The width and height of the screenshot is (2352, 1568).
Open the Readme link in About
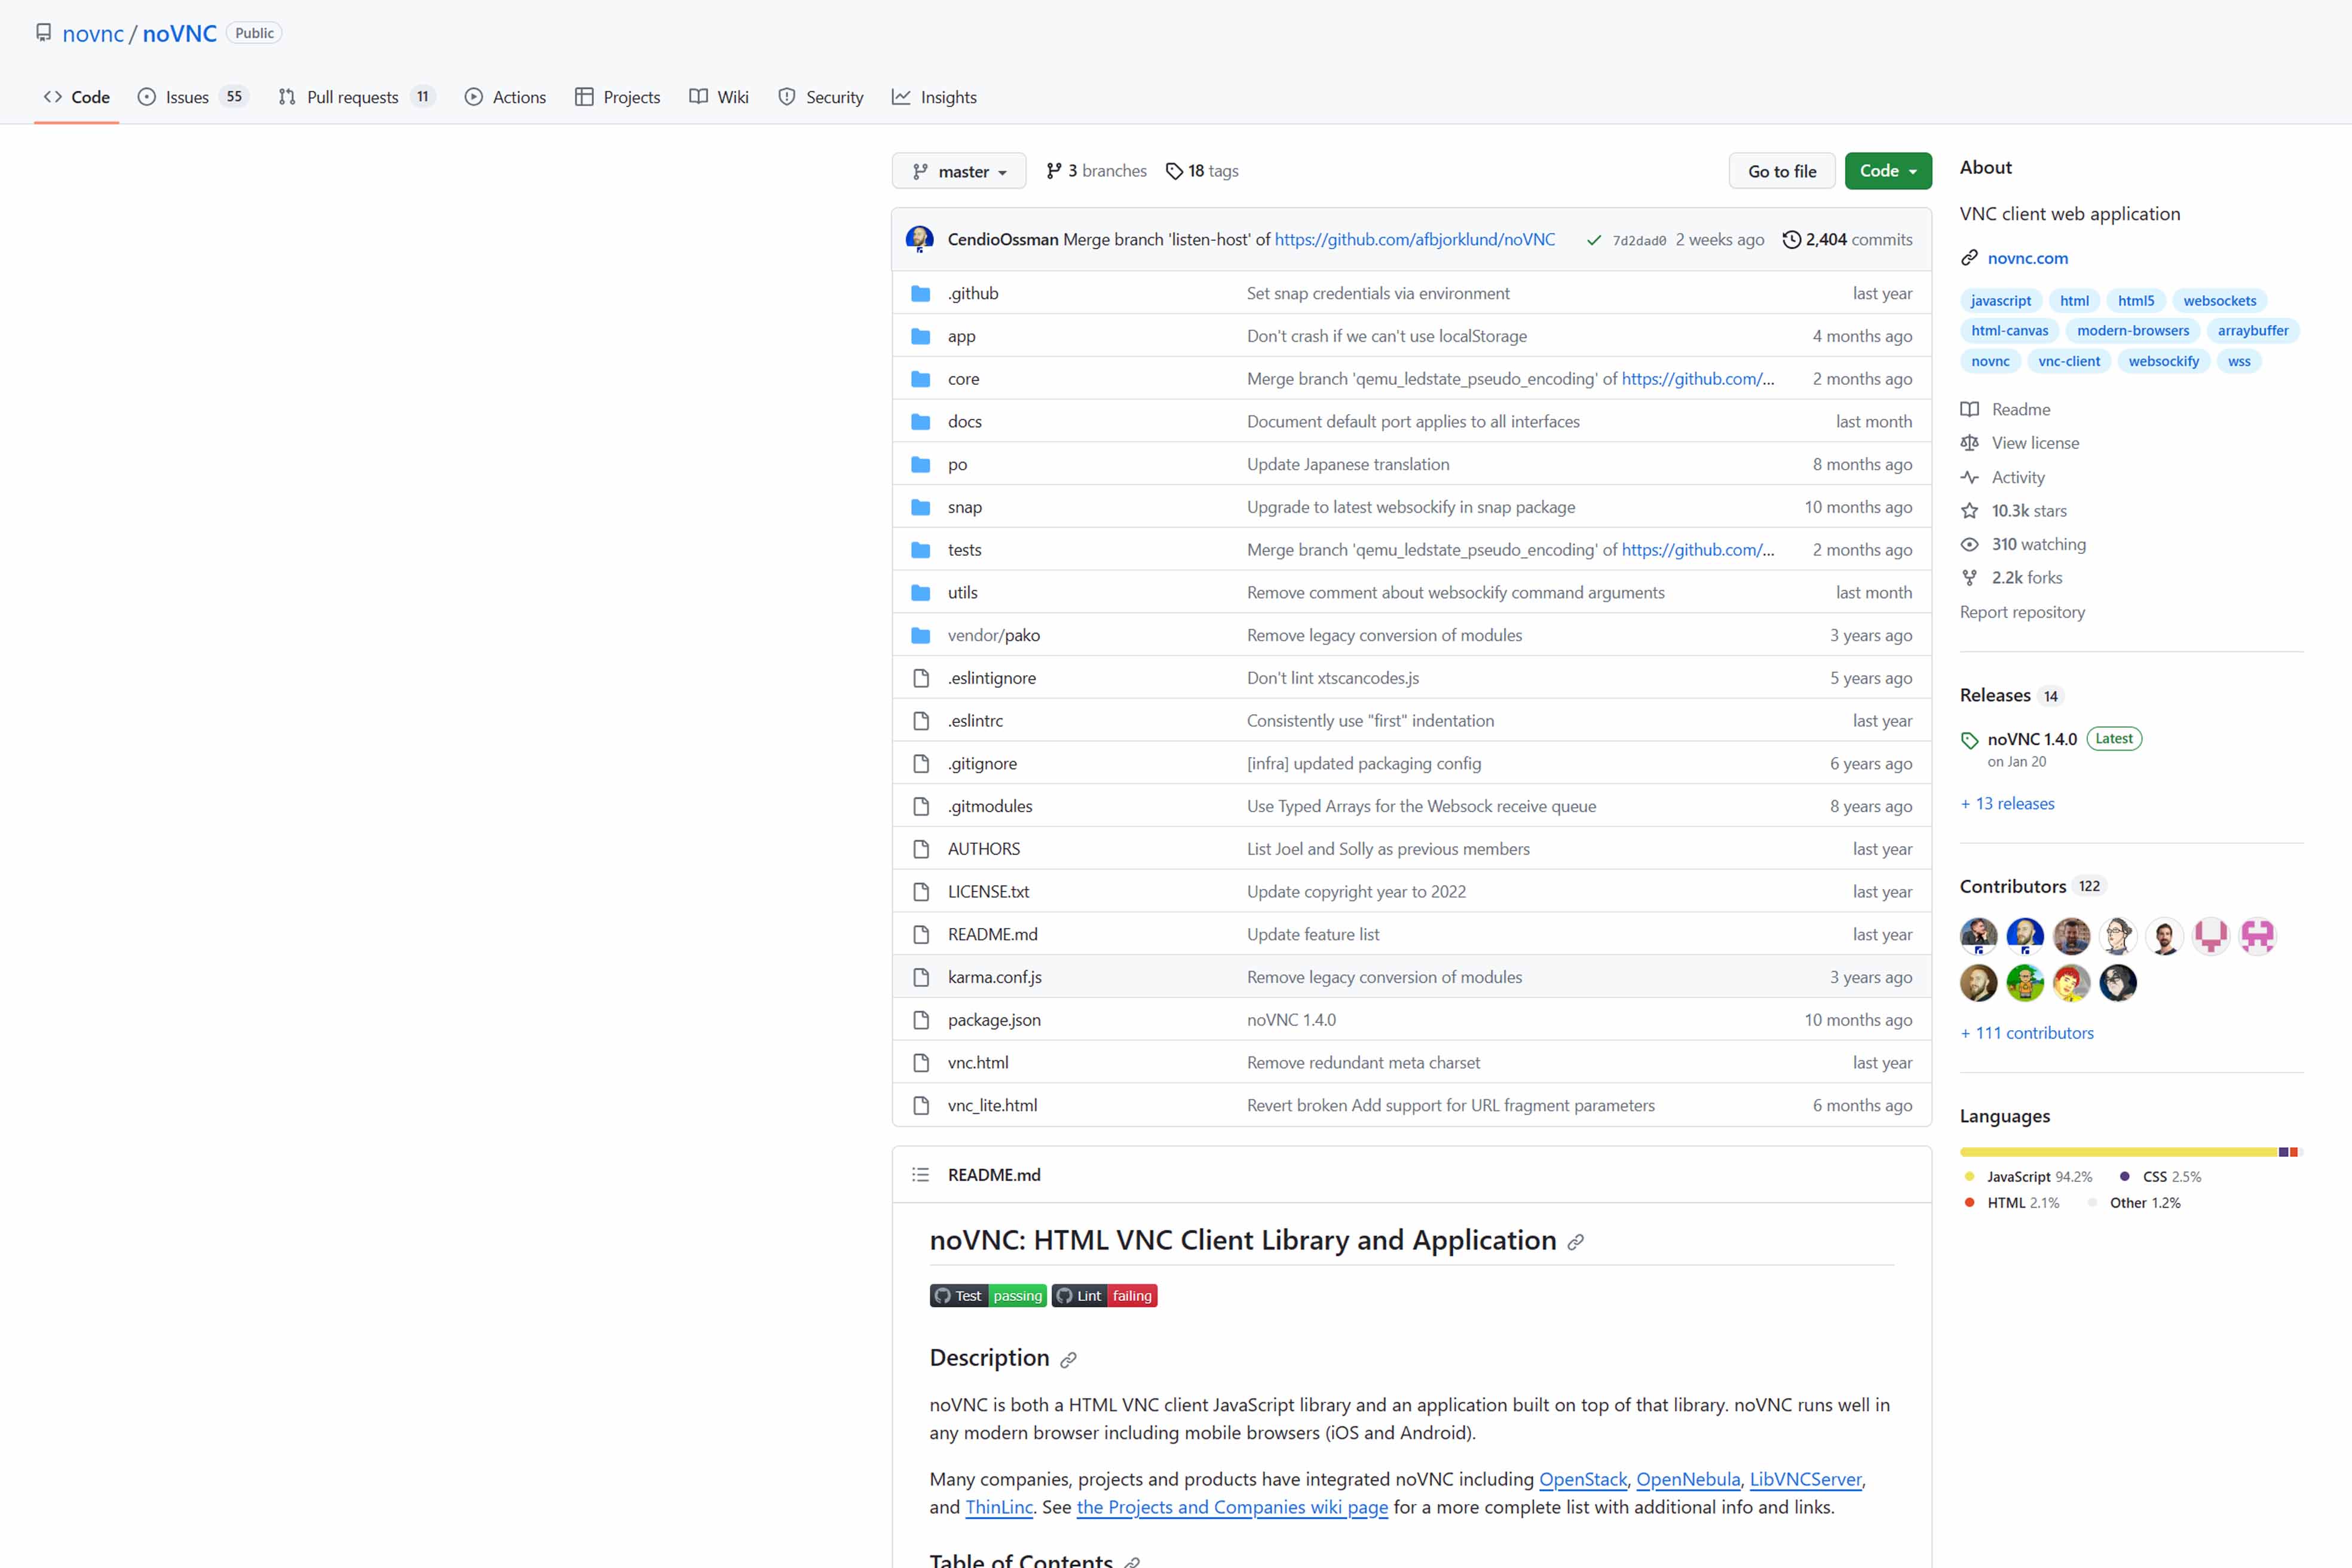(2005, 409)
